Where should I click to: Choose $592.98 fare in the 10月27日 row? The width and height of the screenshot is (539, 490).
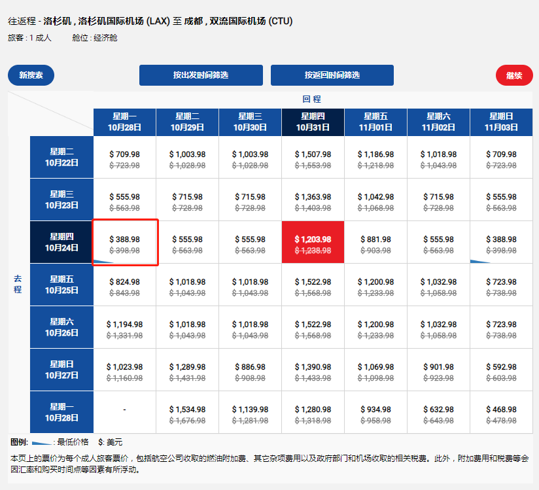click(x=501, y=370)
